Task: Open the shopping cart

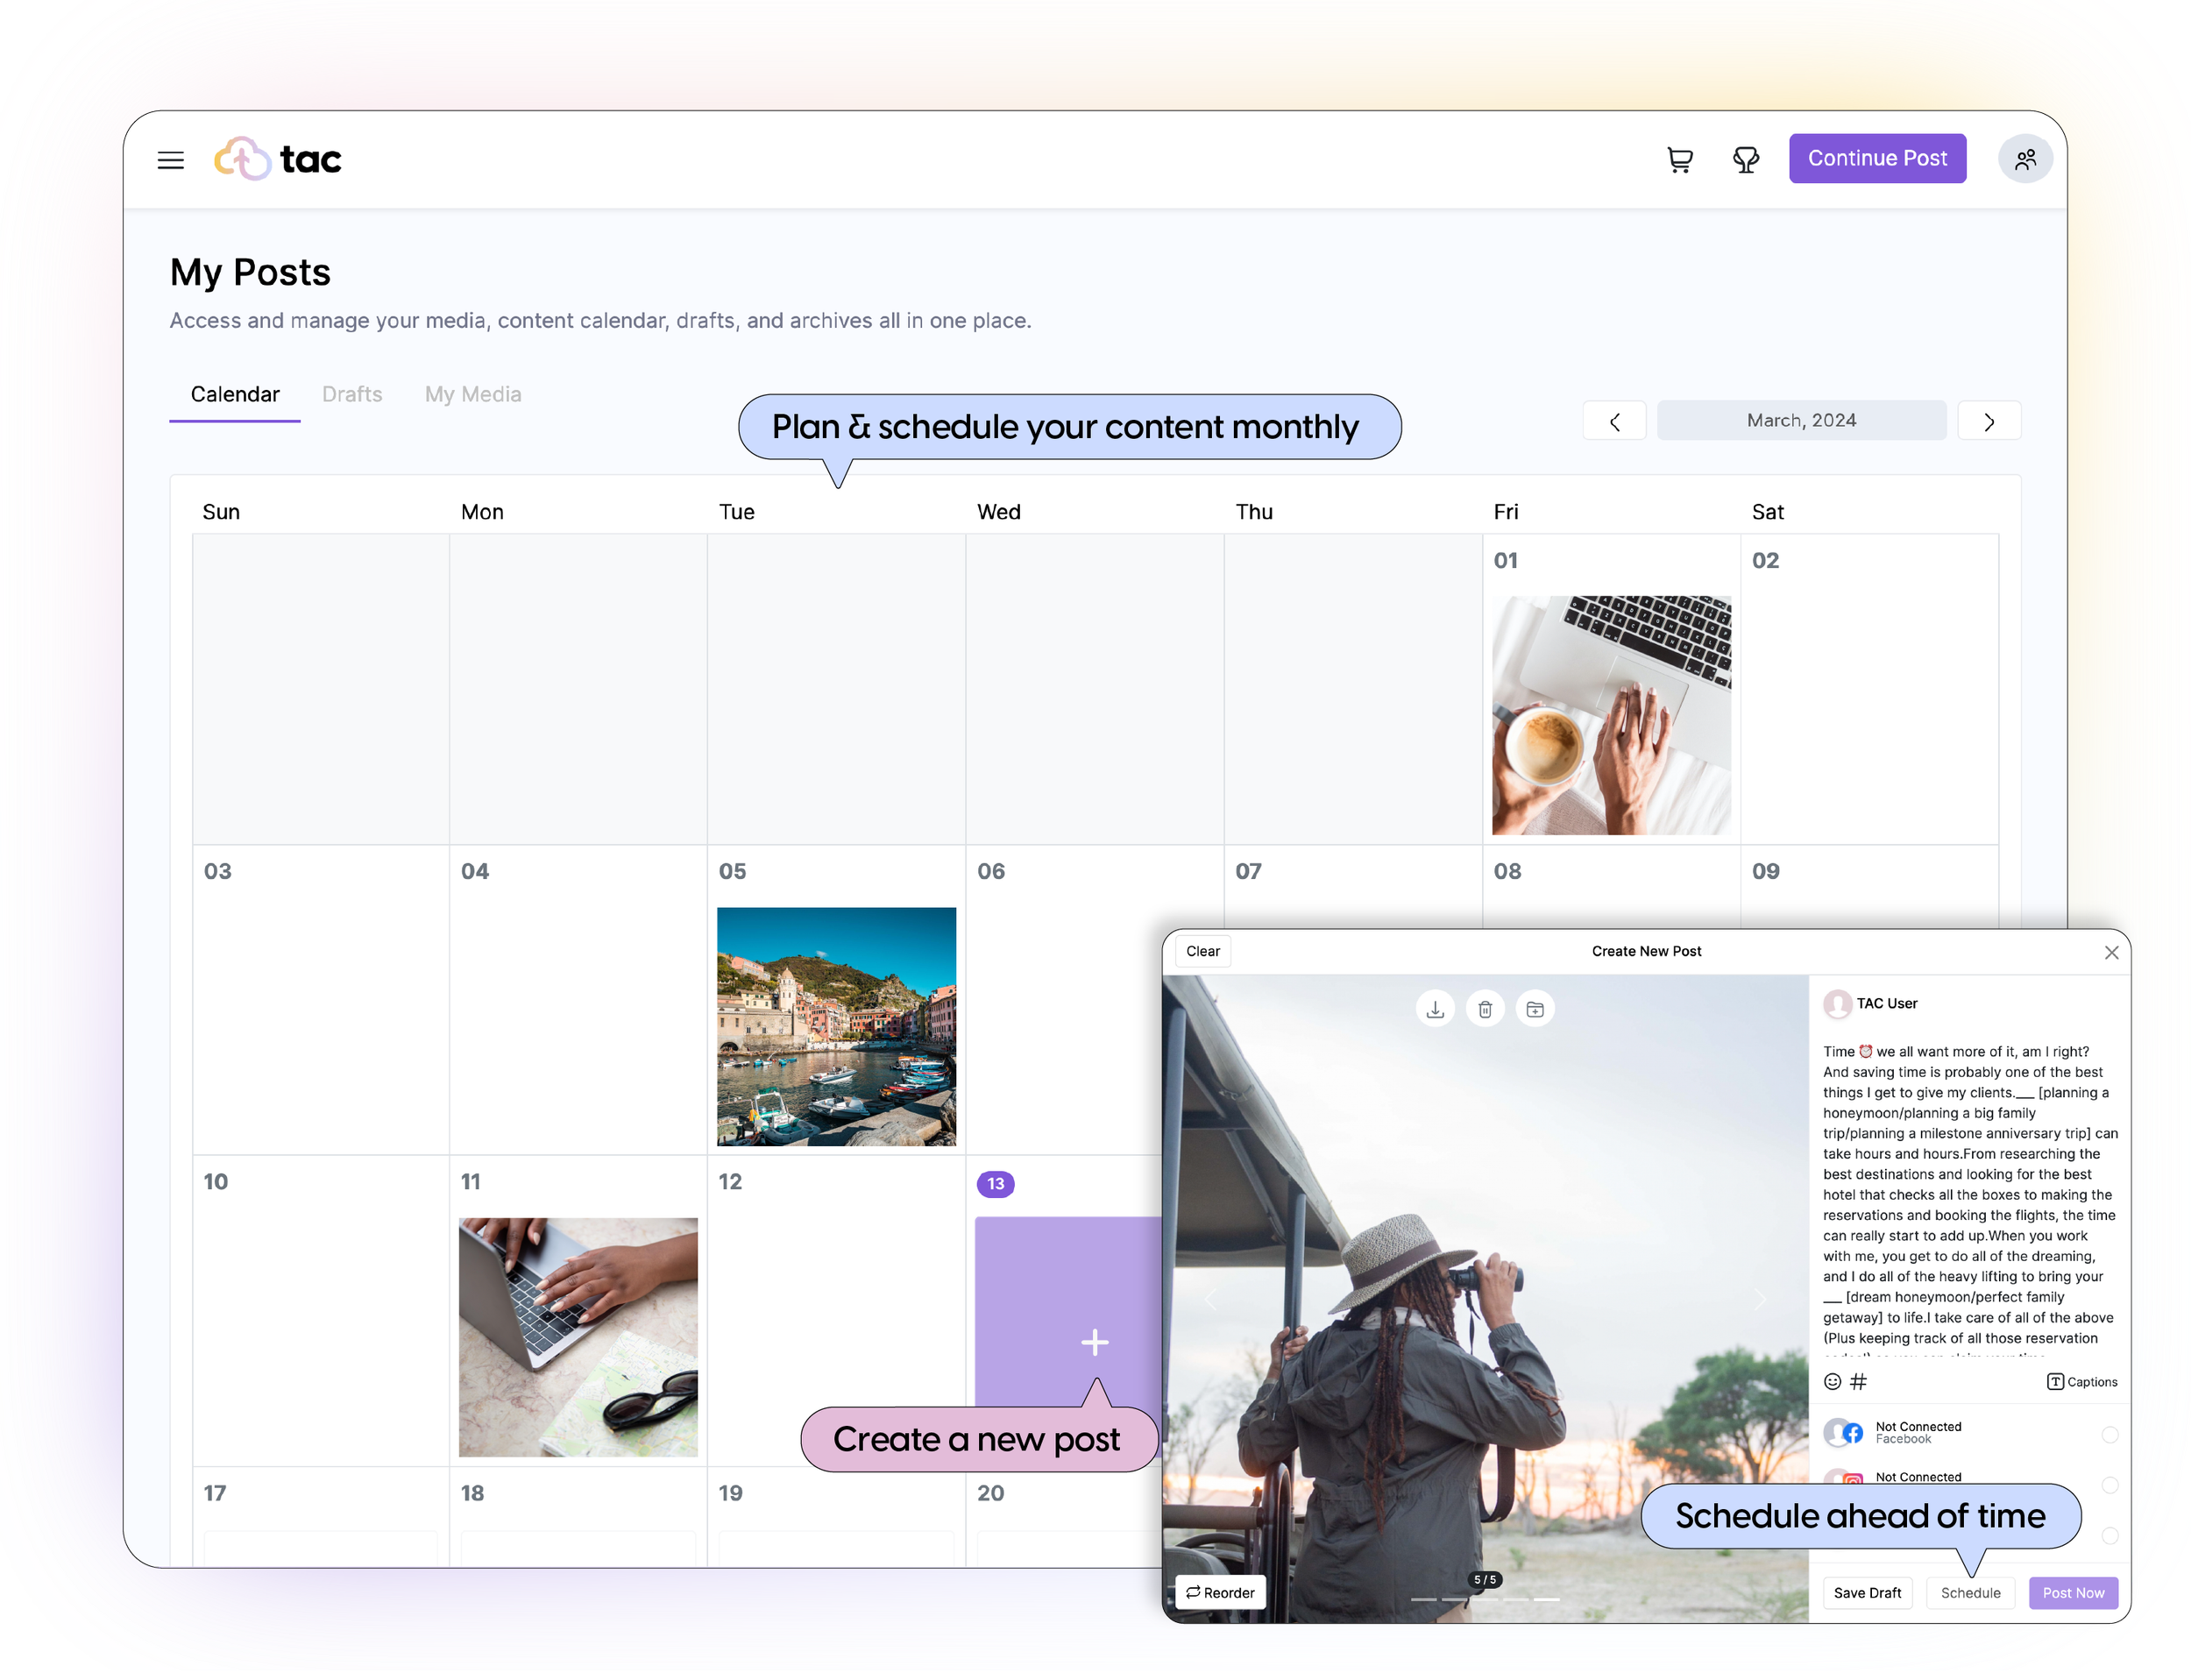Action: pyautogui.click(x=1679, y=160)
